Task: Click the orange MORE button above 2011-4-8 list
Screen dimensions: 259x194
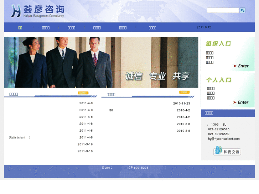Action: 83,93
